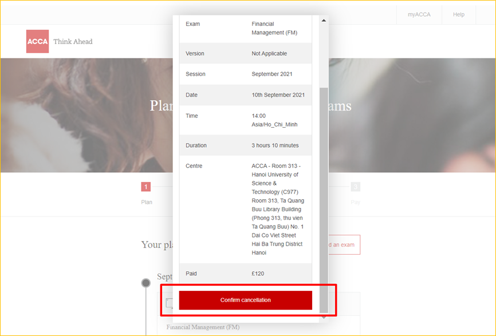Click the step 3 Pay marker
496x336 pixels.
click(356, 187)
